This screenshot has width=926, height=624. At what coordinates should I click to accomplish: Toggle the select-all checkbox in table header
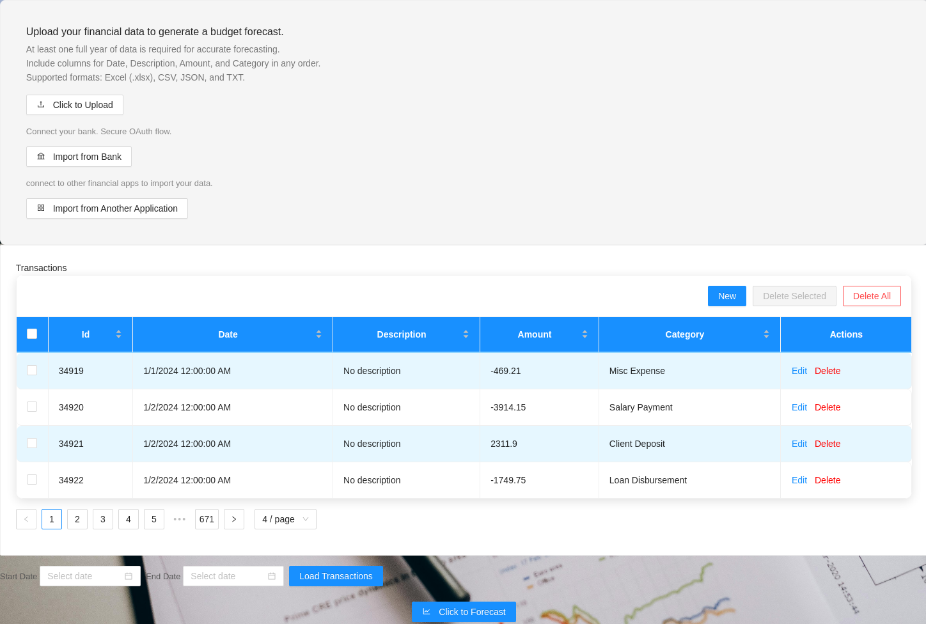(32, 333)
